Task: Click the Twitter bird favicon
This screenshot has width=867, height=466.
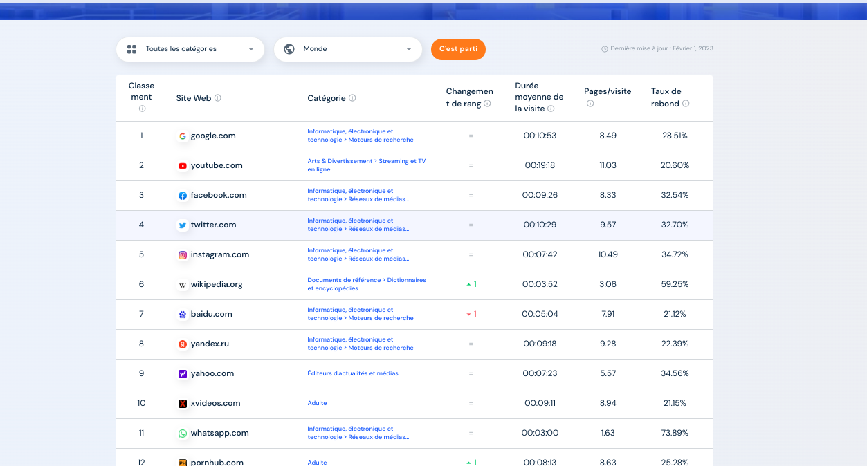Action: point(183,225)
